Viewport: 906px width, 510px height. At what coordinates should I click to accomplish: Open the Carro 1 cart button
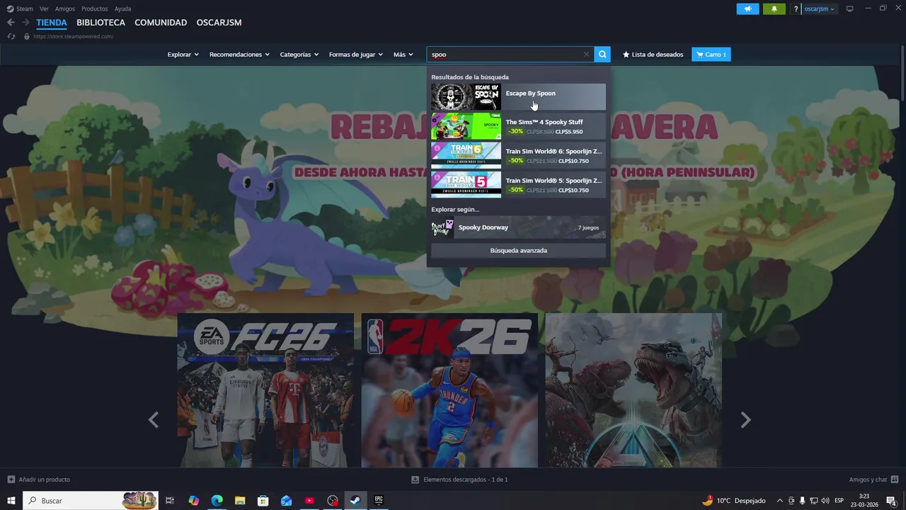tap(711, 55)
